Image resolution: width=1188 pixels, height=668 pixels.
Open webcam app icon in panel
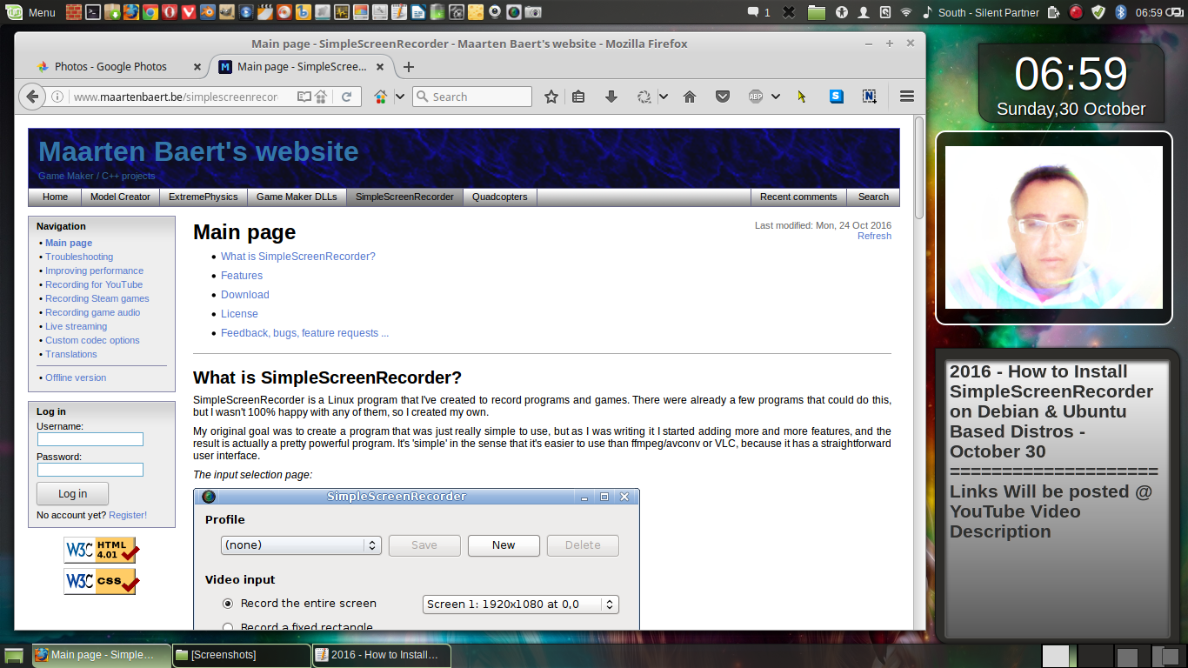[495, 12]
